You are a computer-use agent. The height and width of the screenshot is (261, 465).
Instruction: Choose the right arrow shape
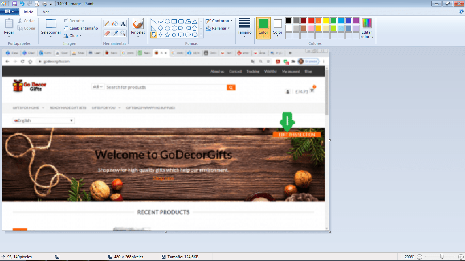coord(181,28)
